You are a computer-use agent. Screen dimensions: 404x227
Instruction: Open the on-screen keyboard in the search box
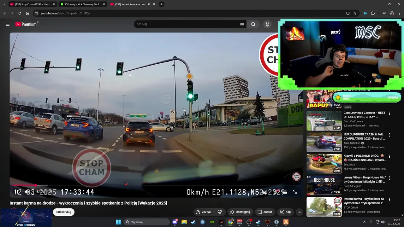pos(242,24)
